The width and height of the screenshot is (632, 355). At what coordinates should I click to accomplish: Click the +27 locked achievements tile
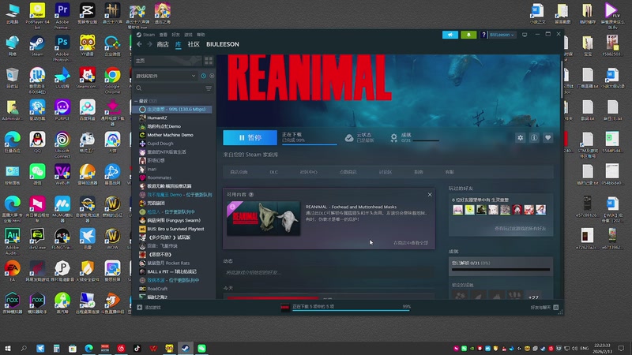(533, 297)
